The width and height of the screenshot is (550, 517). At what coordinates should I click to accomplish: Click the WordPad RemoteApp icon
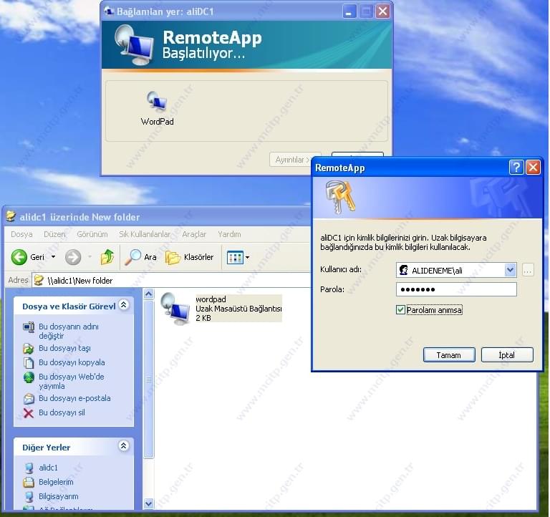click(157, 102)
